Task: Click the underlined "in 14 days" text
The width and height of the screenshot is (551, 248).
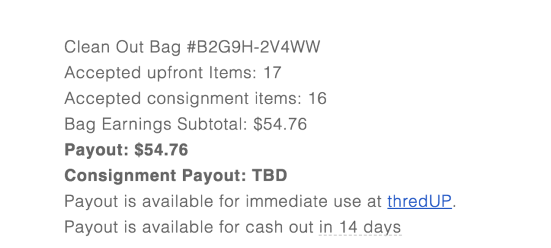Action: [x=360, y=227]
